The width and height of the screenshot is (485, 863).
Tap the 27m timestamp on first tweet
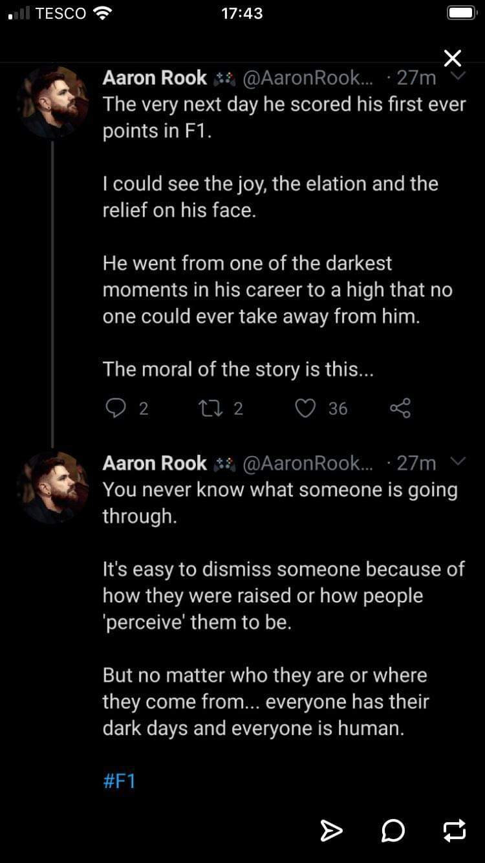coord(416,78)
